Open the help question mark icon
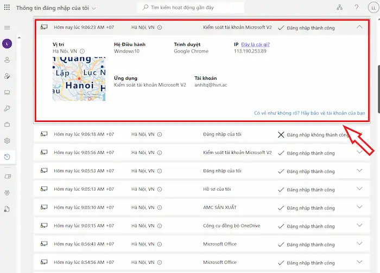 (x=357, y=8)
